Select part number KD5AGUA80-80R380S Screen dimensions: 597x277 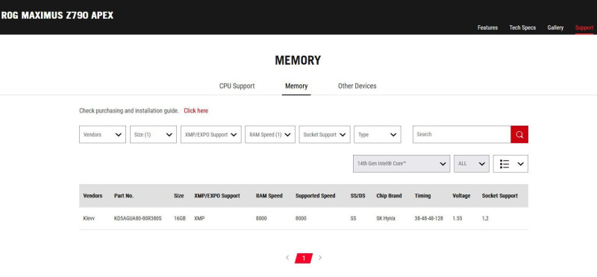pyautogui.click(x=138, y=218)
